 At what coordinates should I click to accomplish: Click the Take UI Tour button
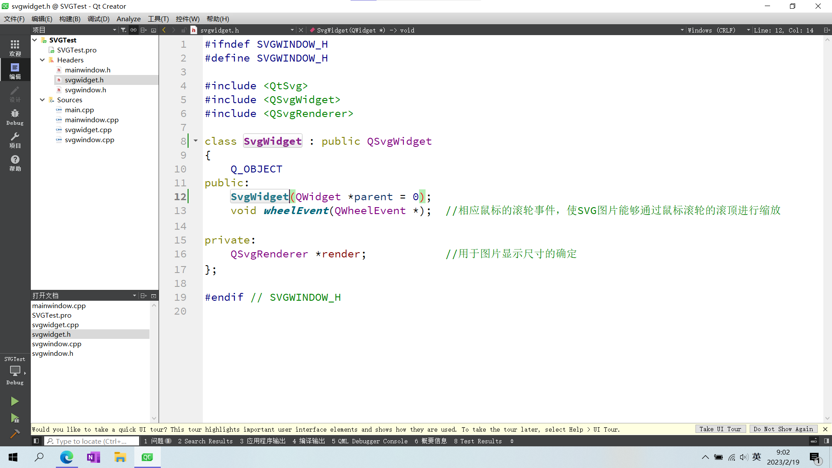point(721,429)
